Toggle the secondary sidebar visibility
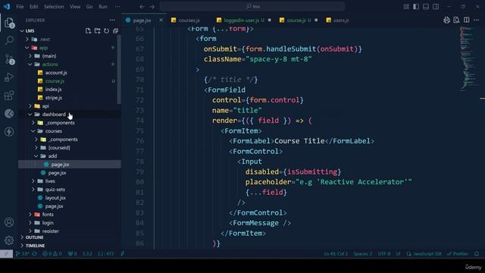This screenshot has height=273, width=485. 436,7
